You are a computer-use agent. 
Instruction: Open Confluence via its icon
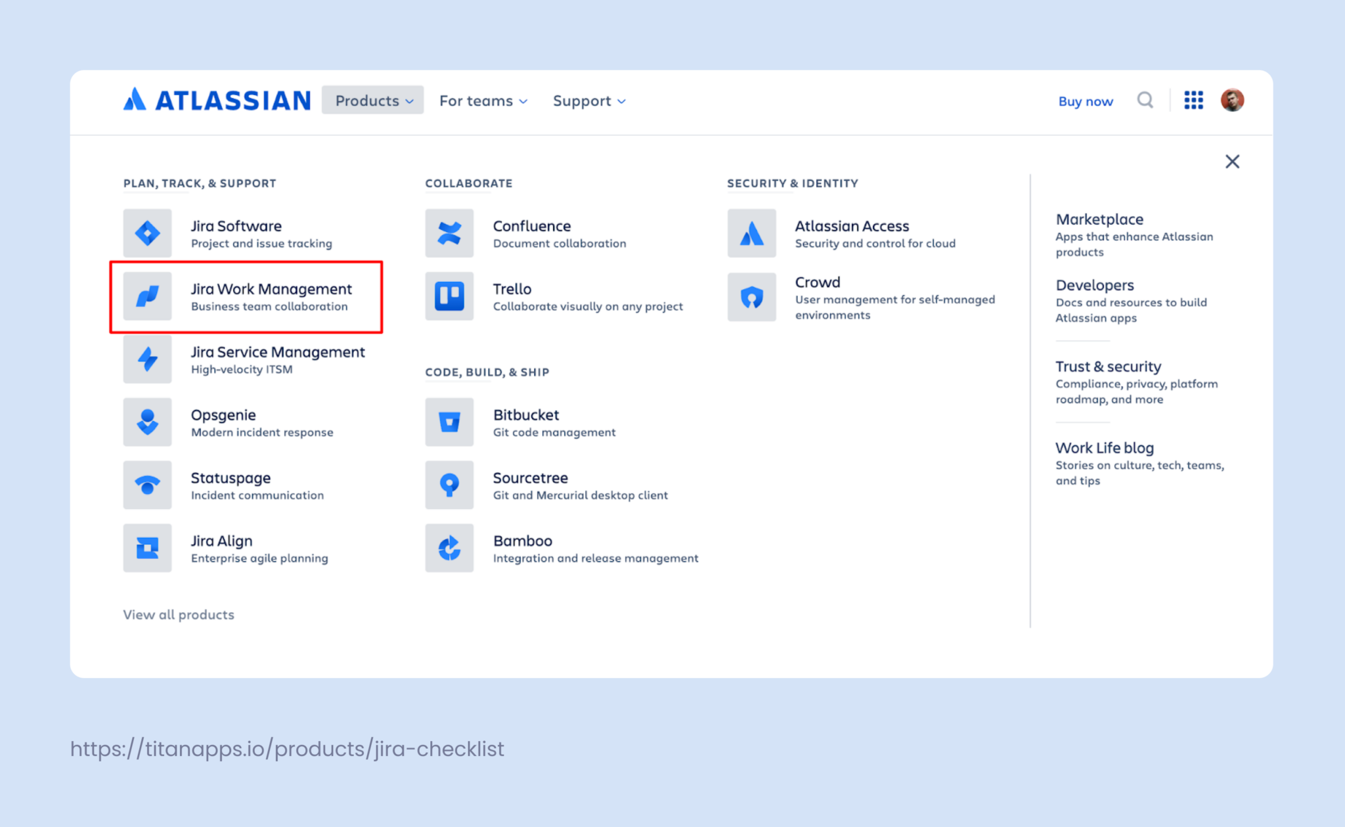(450, 233)
